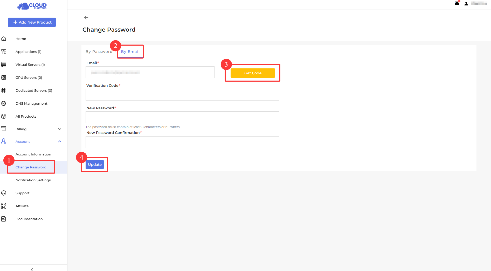Image resolution: width=491 pixels, height=271 pixels.
Task: Click the Support smiley icon
Action: click(x=4, y=193)
